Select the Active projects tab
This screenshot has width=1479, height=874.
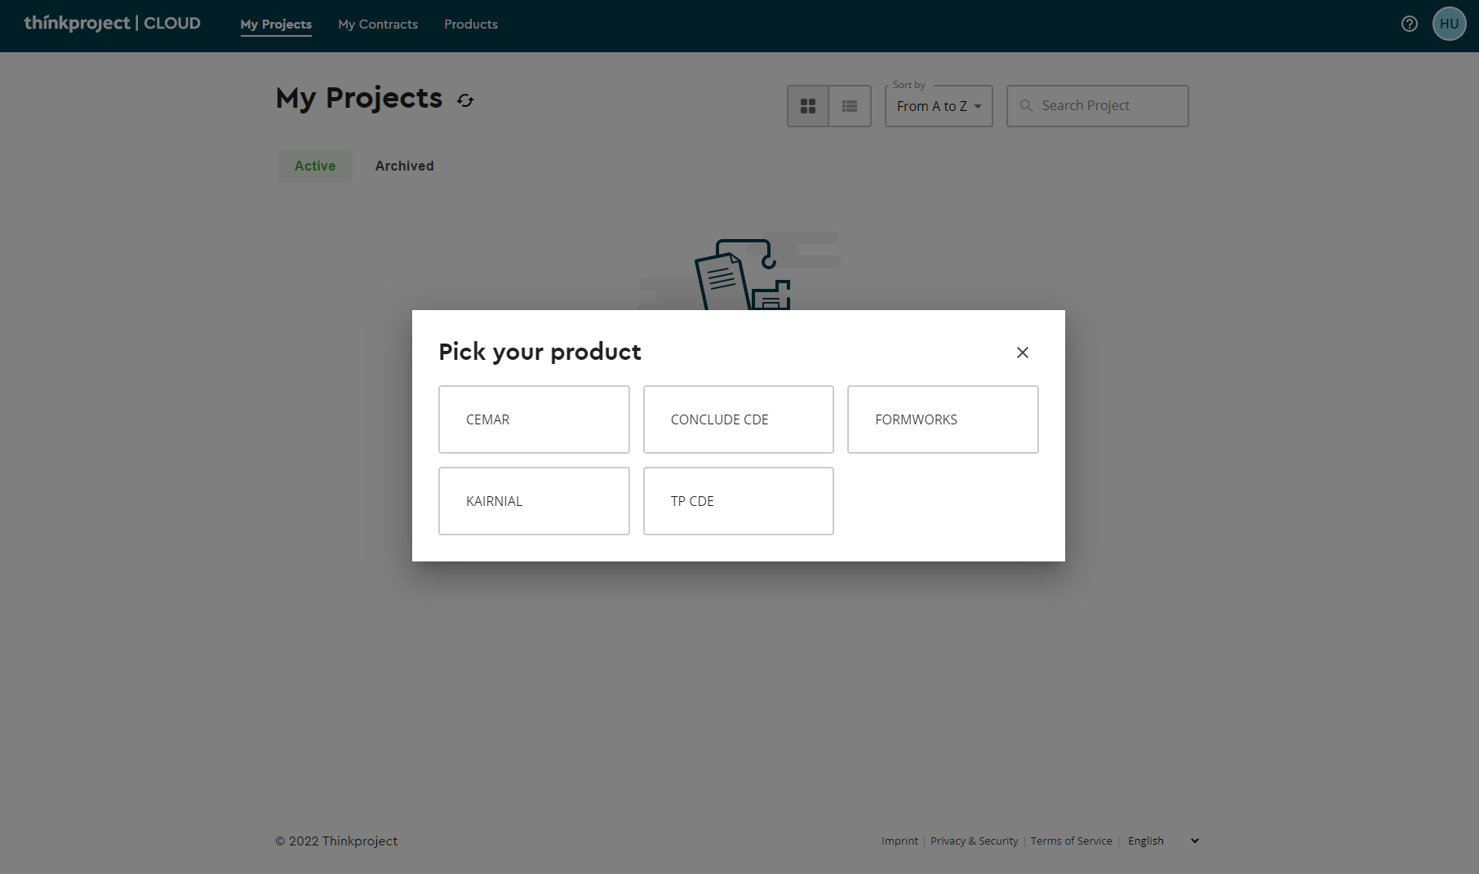(x=315, y=166)
